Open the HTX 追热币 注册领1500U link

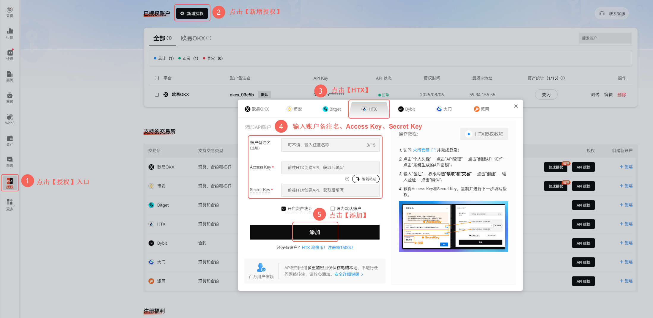(327, 248)
